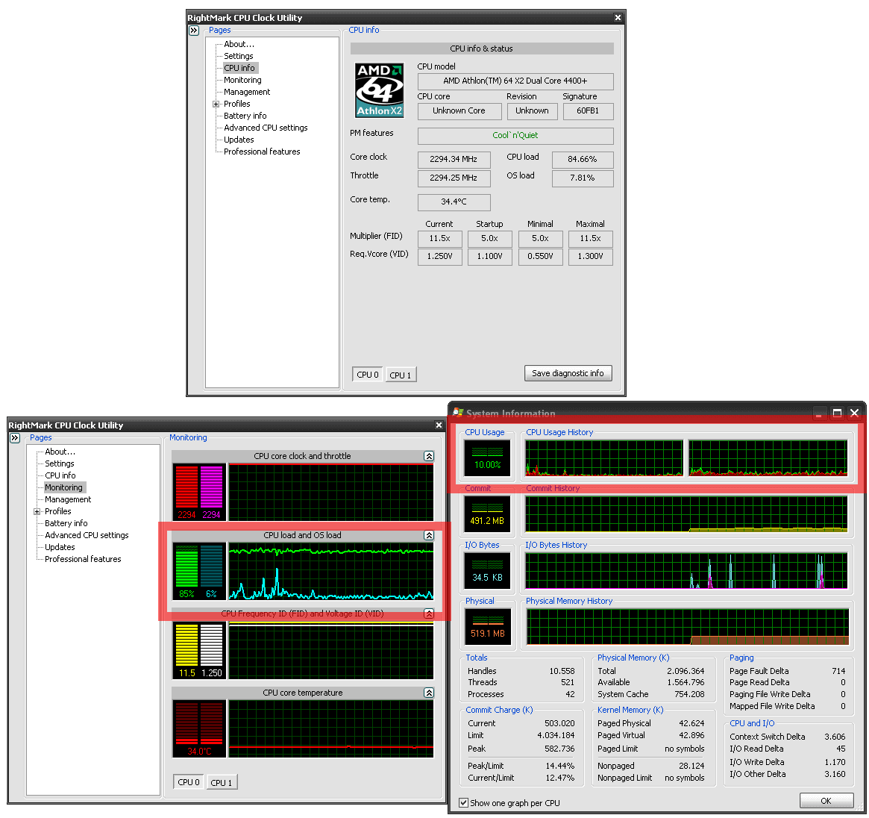This screenshot has height=818, width=869.
Task: Open Settings in Monitoring window tree
Action: (59, 463)
